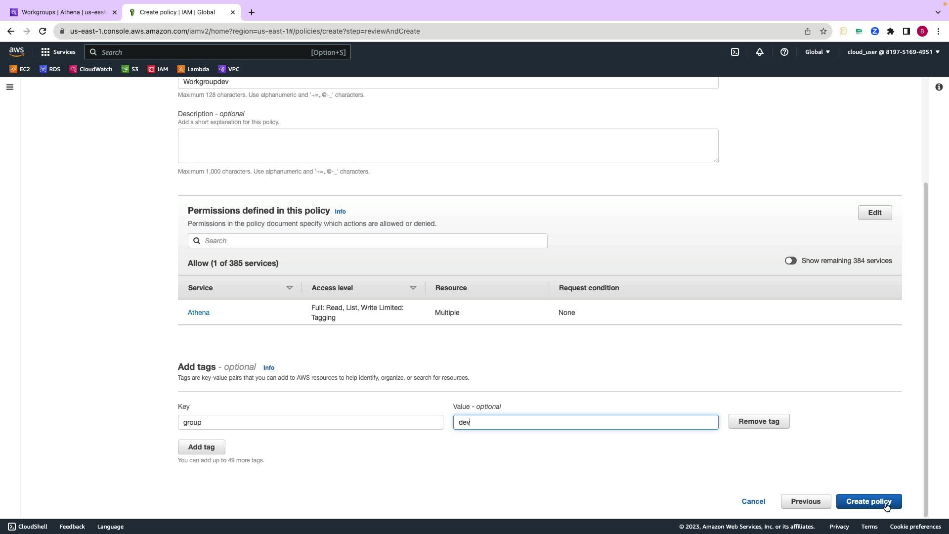Open a new browser tab

(x=252, y=12)
